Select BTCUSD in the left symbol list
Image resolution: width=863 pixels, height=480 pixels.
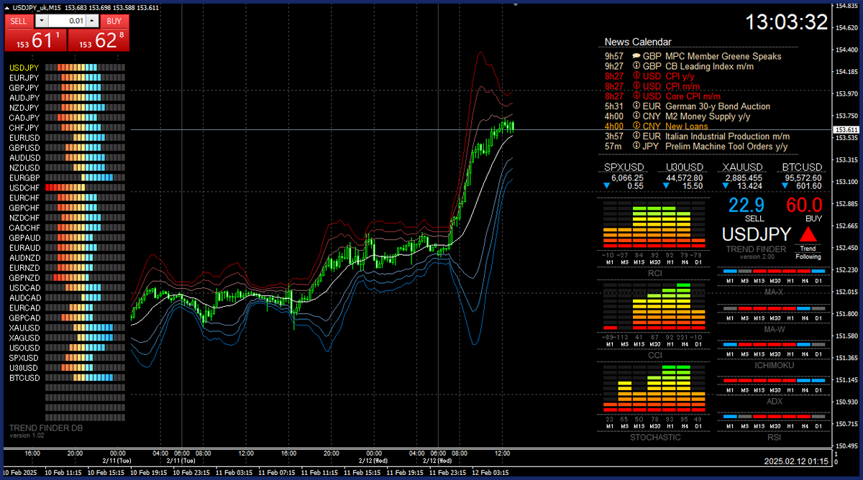(24, 378)
